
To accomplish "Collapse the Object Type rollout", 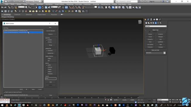I will 155,30.
